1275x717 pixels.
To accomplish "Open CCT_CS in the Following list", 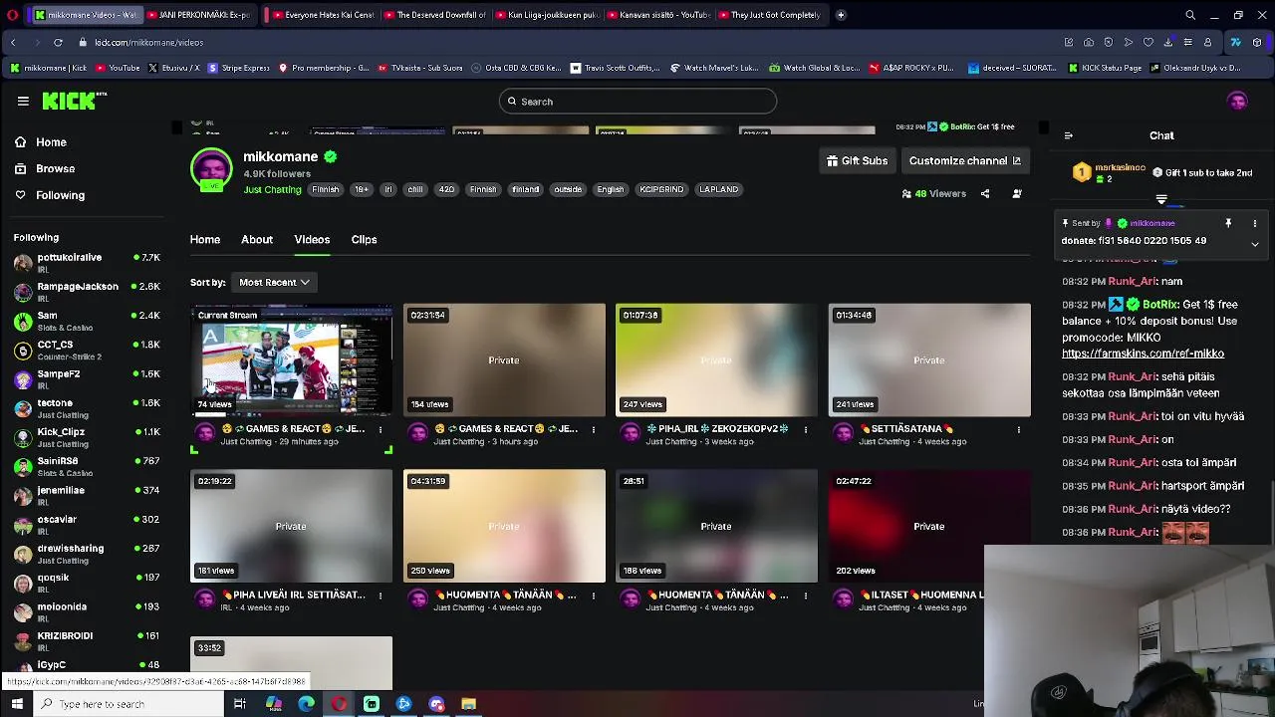I will click(87, 350).
